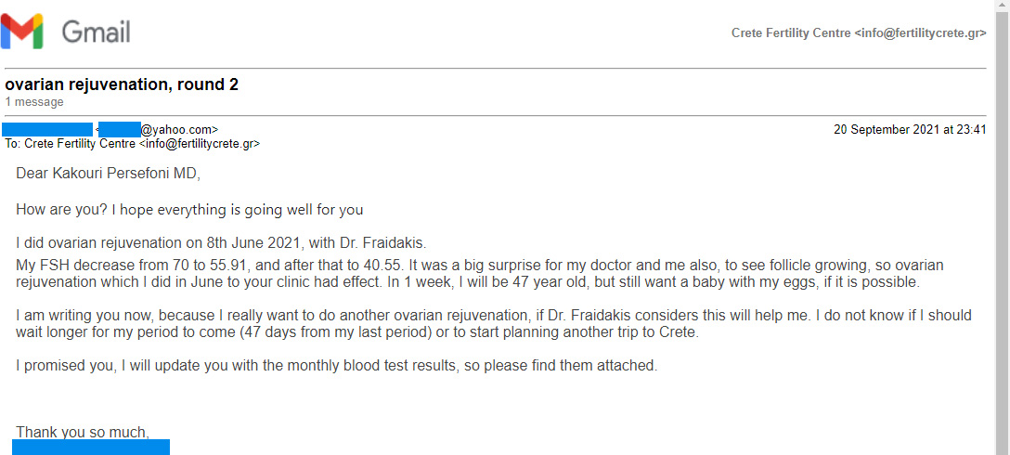Image resolution: width=1010 pixels, height=455 pixels.
Task: Click the Gmail M logo icon
Action: [x=22, y=32]
